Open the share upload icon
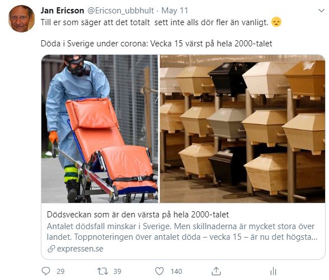Image resolution: width=329 pixels, height=280 pixels. click(x=216, y=271)
